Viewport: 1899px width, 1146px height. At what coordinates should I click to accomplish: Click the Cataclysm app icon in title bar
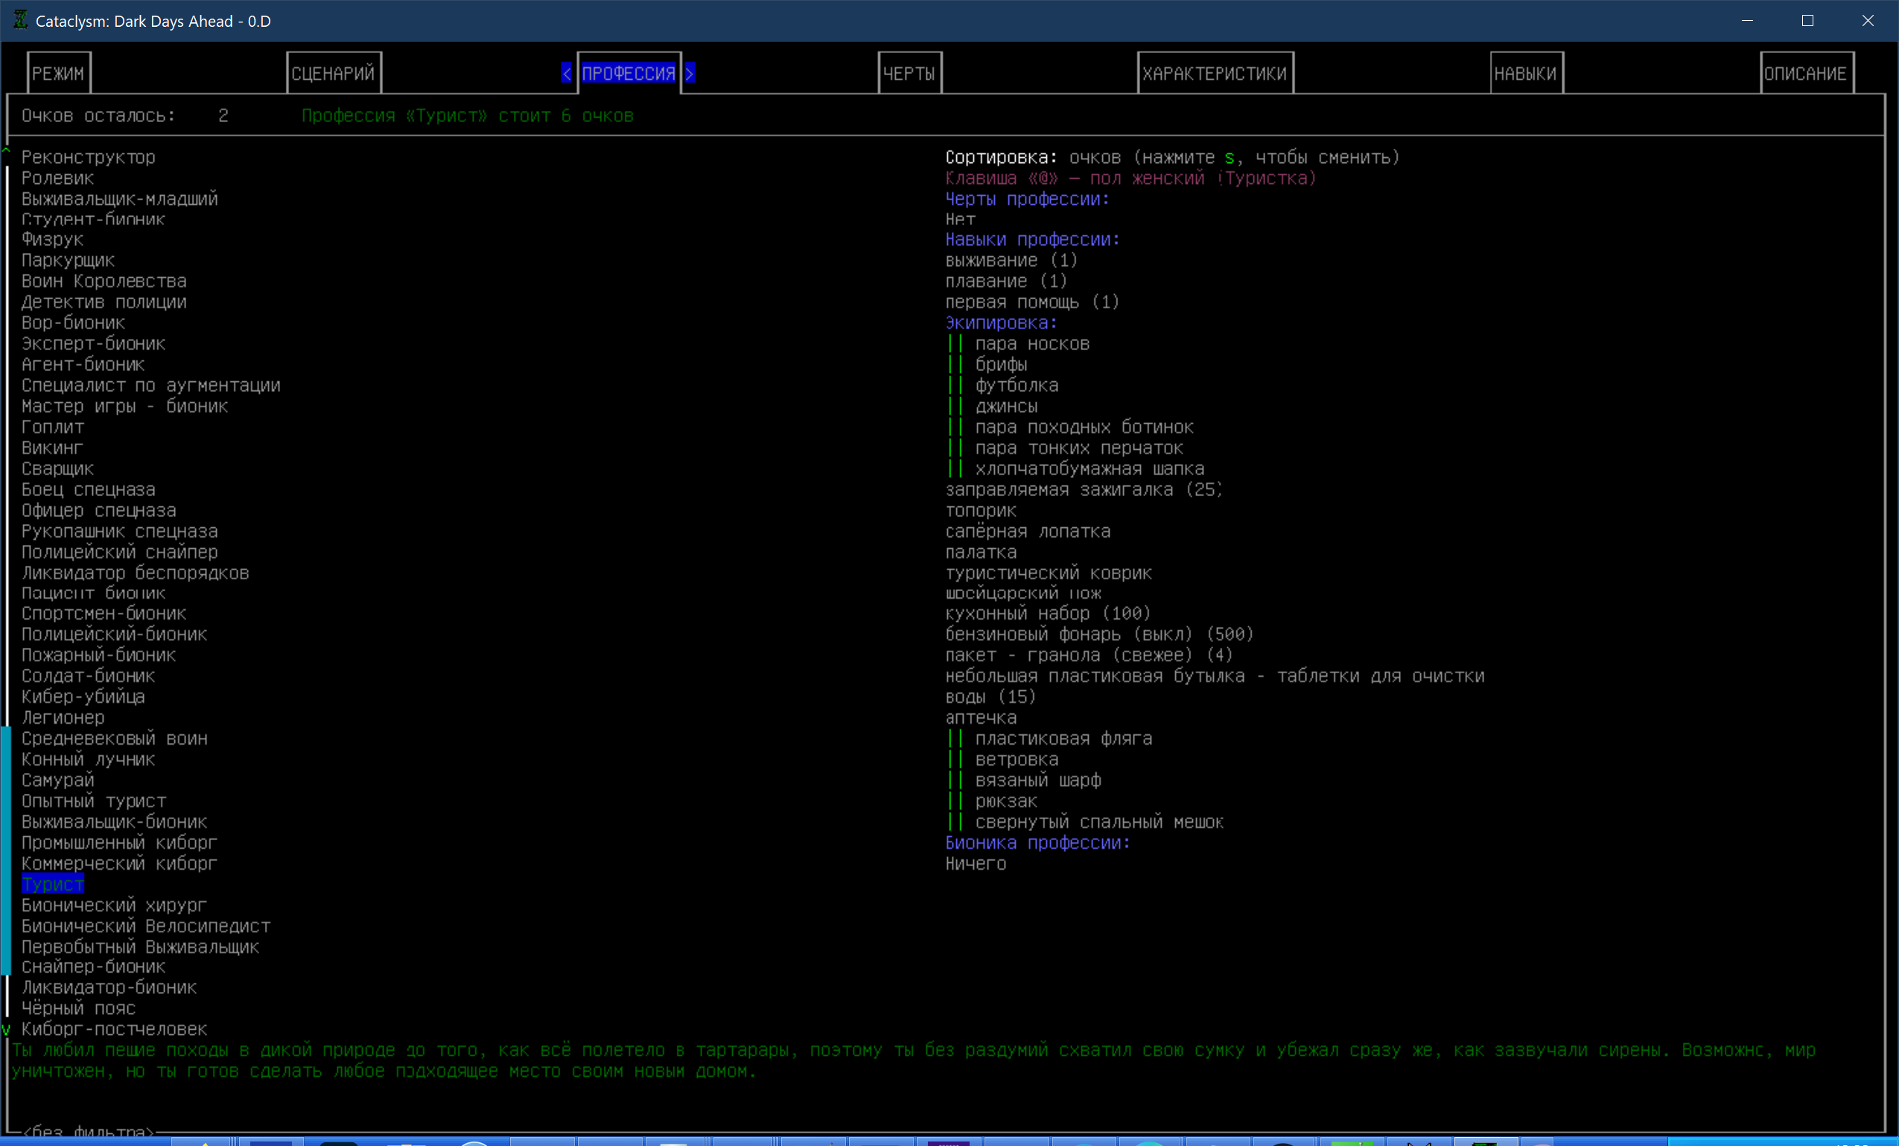point(20,21)
